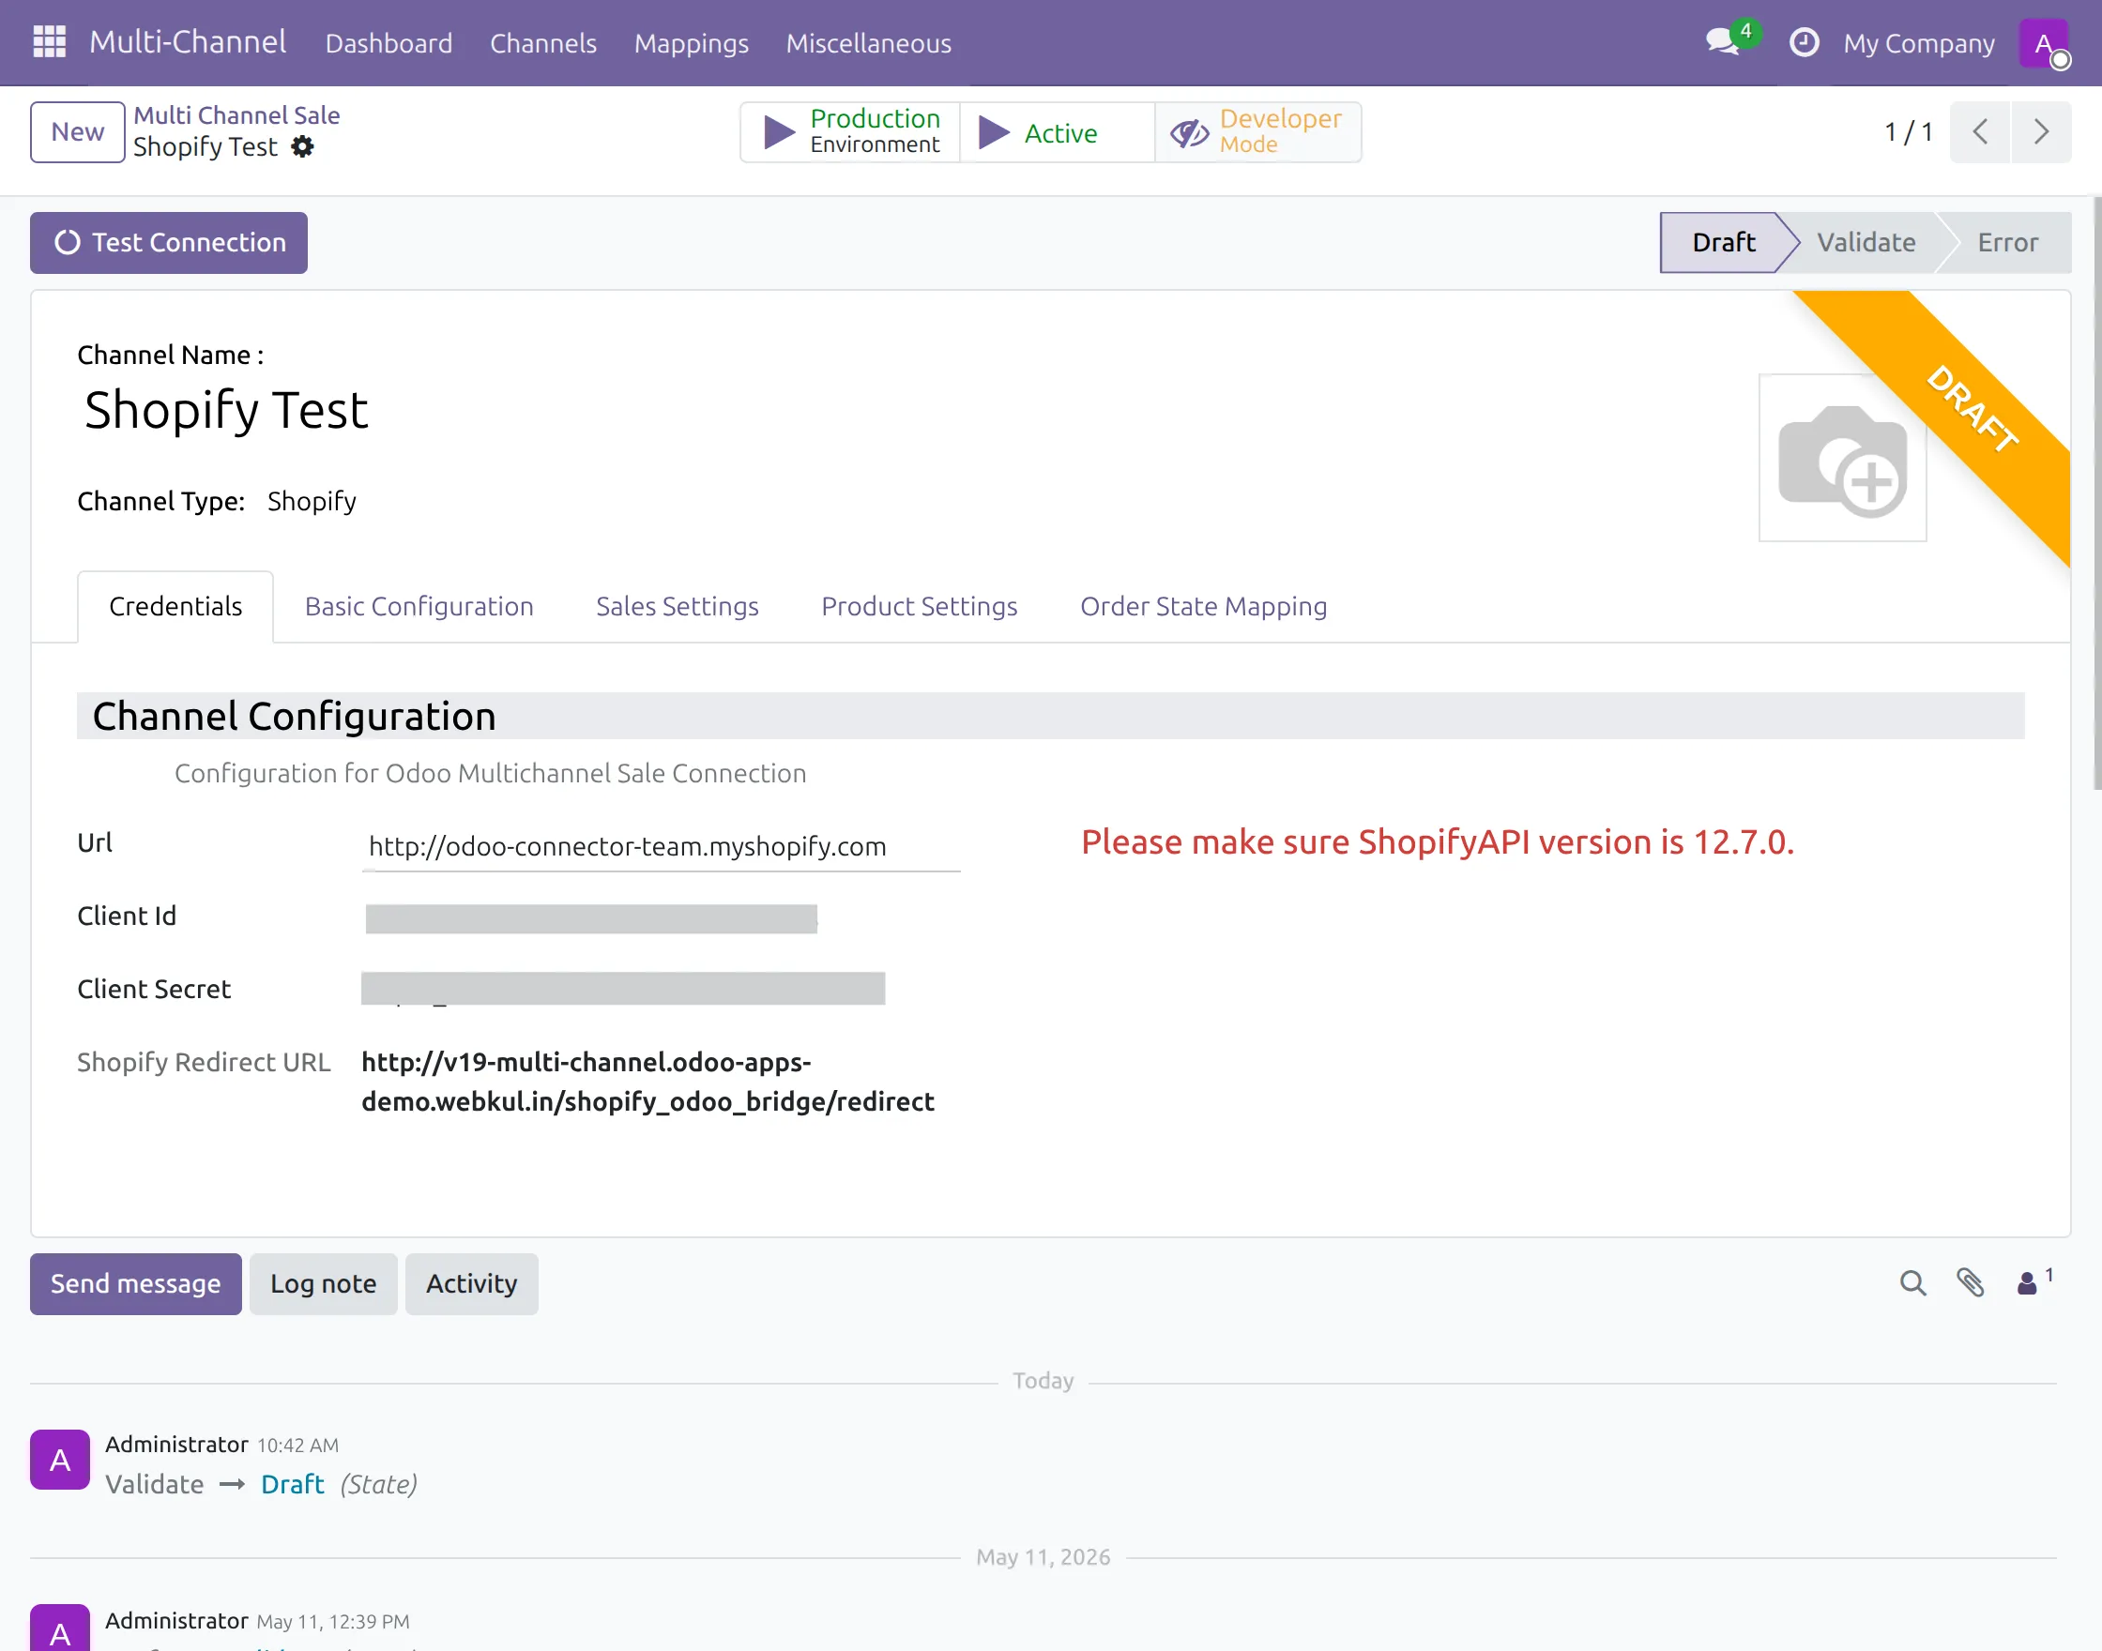Switch to the Order State Mapping tab
2102x1651 pixels.
[x=1204, y=606]
